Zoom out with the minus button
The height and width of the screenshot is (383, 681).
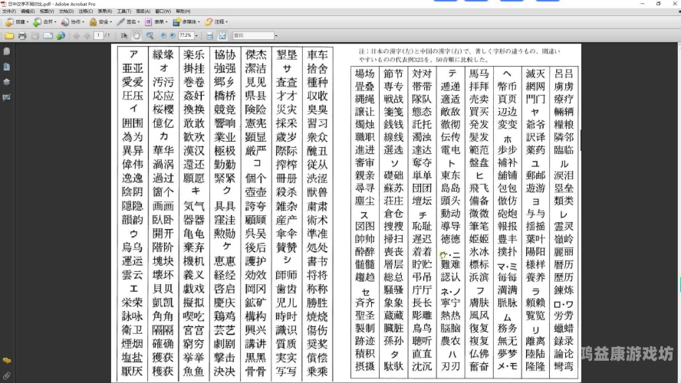163,35
